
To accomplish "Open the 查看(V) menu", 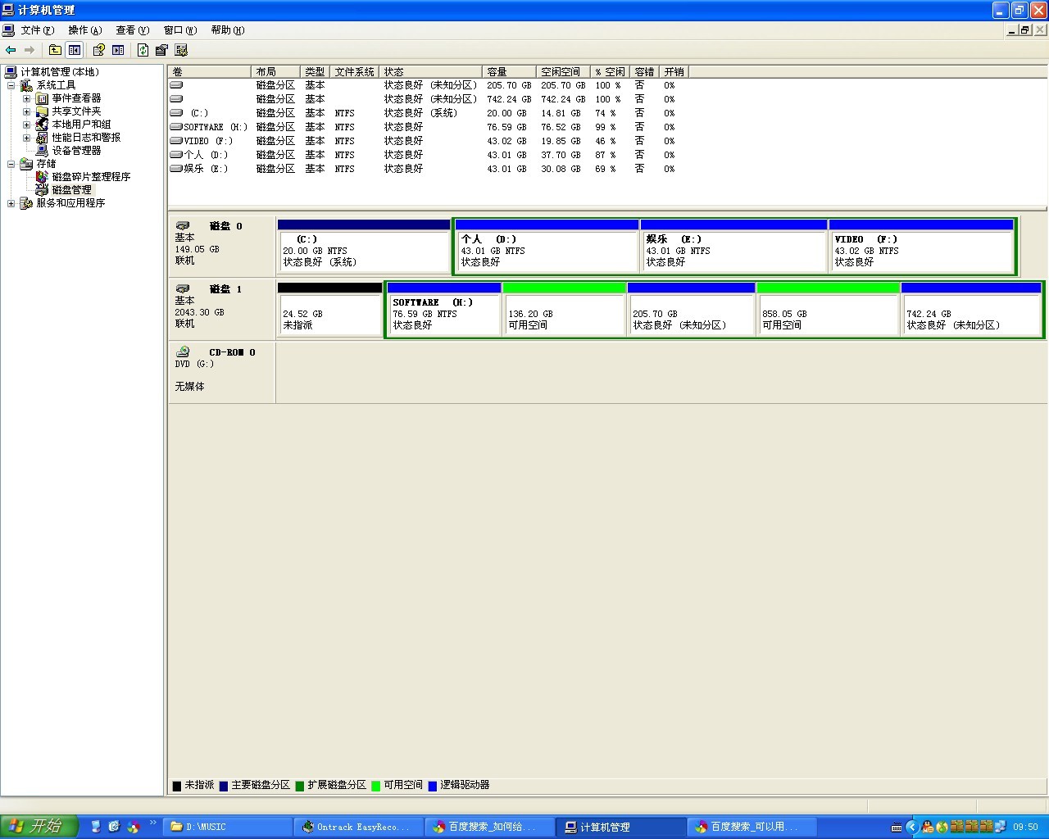I will click(x=132, y=30).
